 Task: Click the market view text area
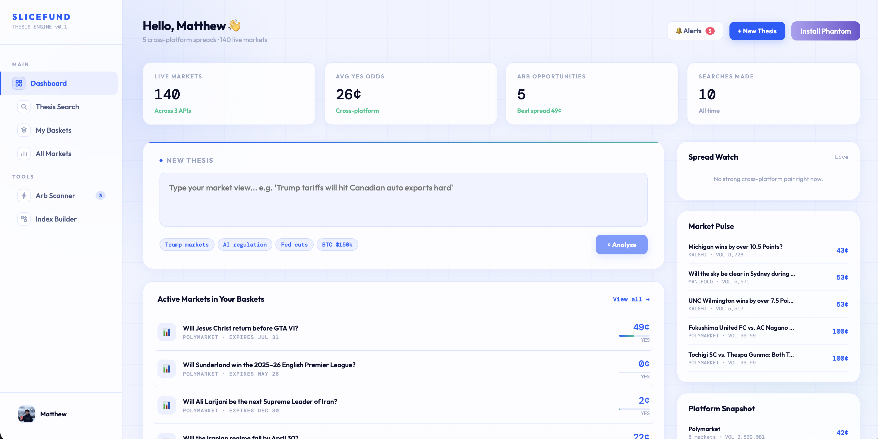click(403, 200)
